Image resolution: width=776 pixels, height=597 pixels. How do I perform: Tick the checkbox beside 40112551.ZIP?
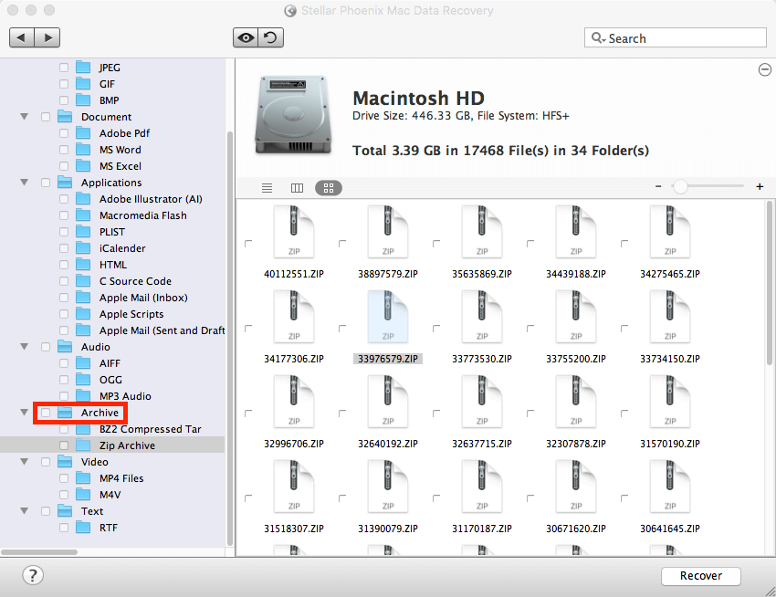(x=248, y=244)
